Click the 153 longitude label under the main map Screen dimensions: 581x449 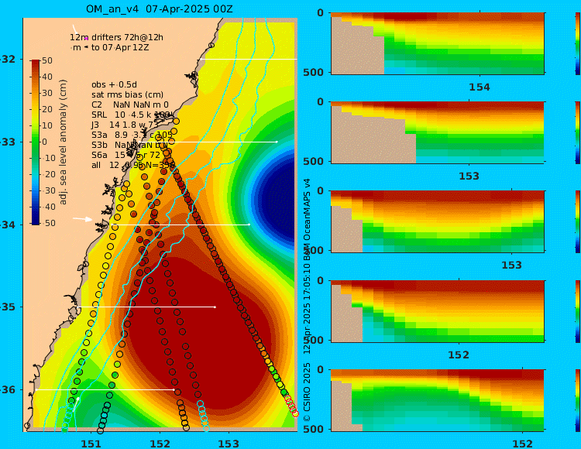pyautogui.click(x=229, y=444)
